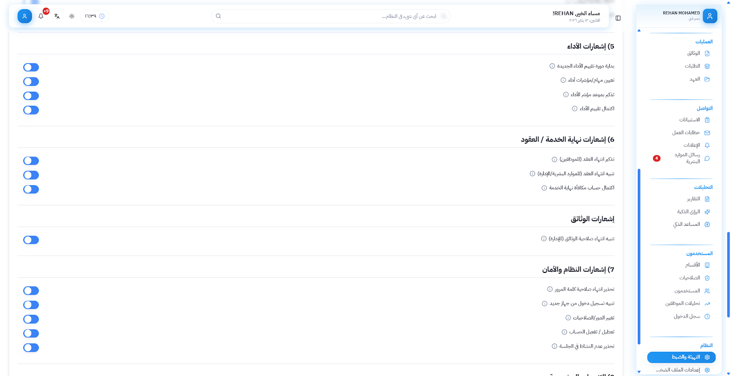The width and height of the screenshot is (731, 376).
Task: Click the clock time widget in header
Action: (95, 16)
